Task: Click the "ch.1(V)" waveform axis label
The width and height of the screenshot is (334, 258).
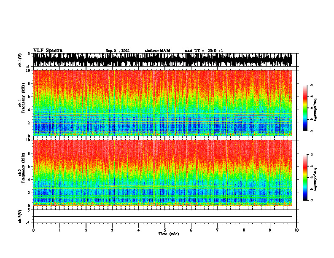Action: [20, 60]
